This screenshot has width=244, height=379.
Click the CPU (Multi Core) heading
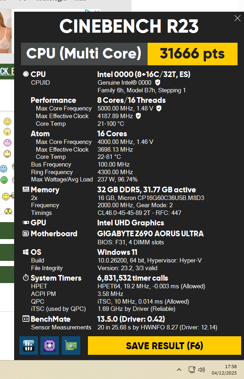84,53
